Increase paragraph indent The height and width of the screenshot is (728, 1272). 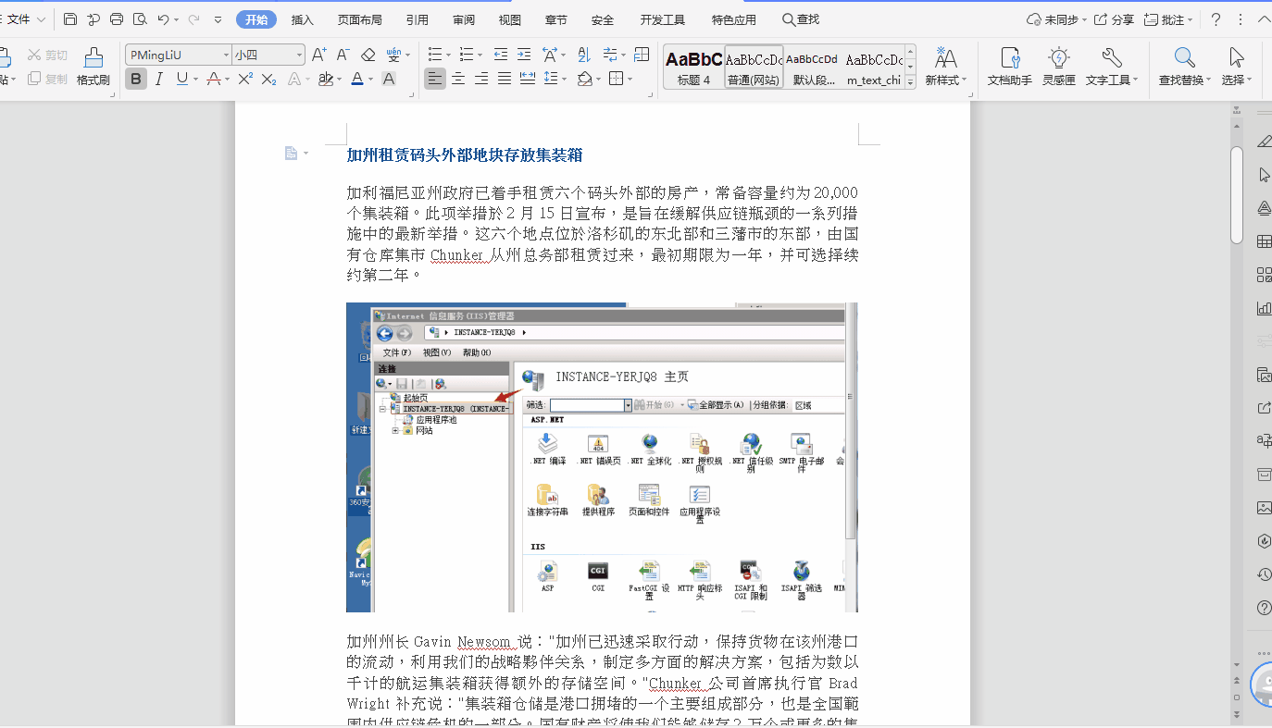(524, 56)
